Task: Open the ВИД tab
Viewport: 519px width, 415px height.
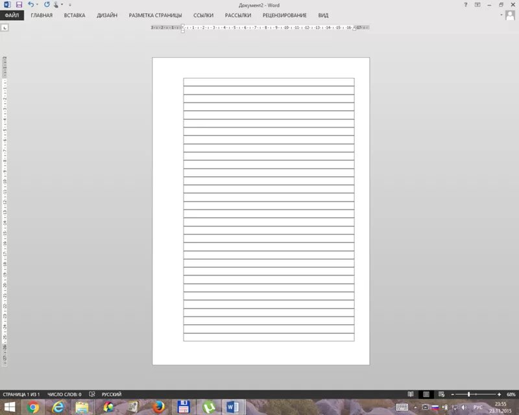Action: coord(323,15)
